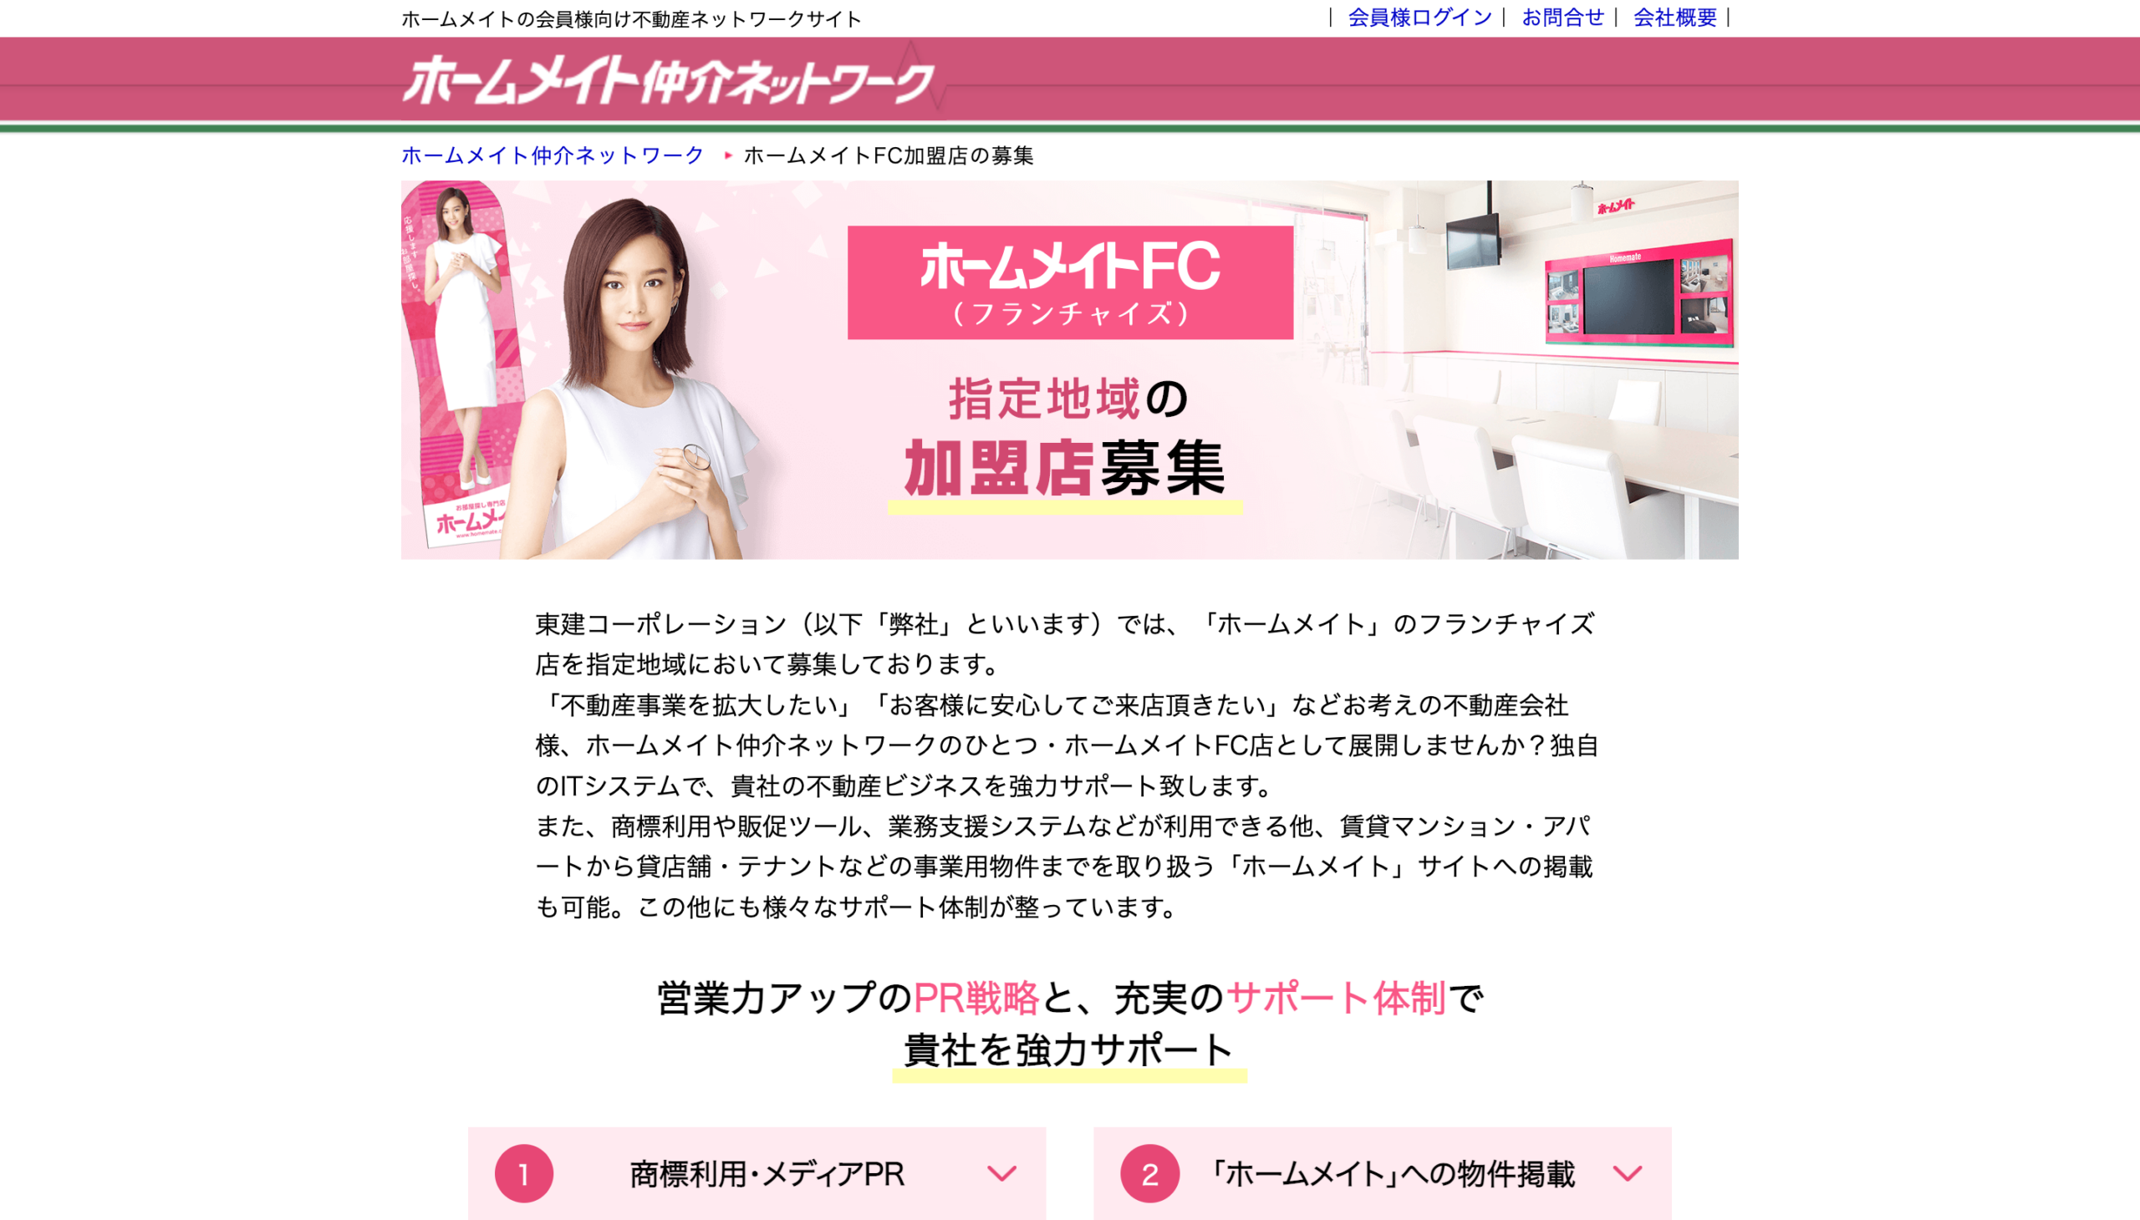Open the お問合せ menu link
The height and width of the screenshot is (1220, 2140).
pyautogui.click(x=1562, y=18)
